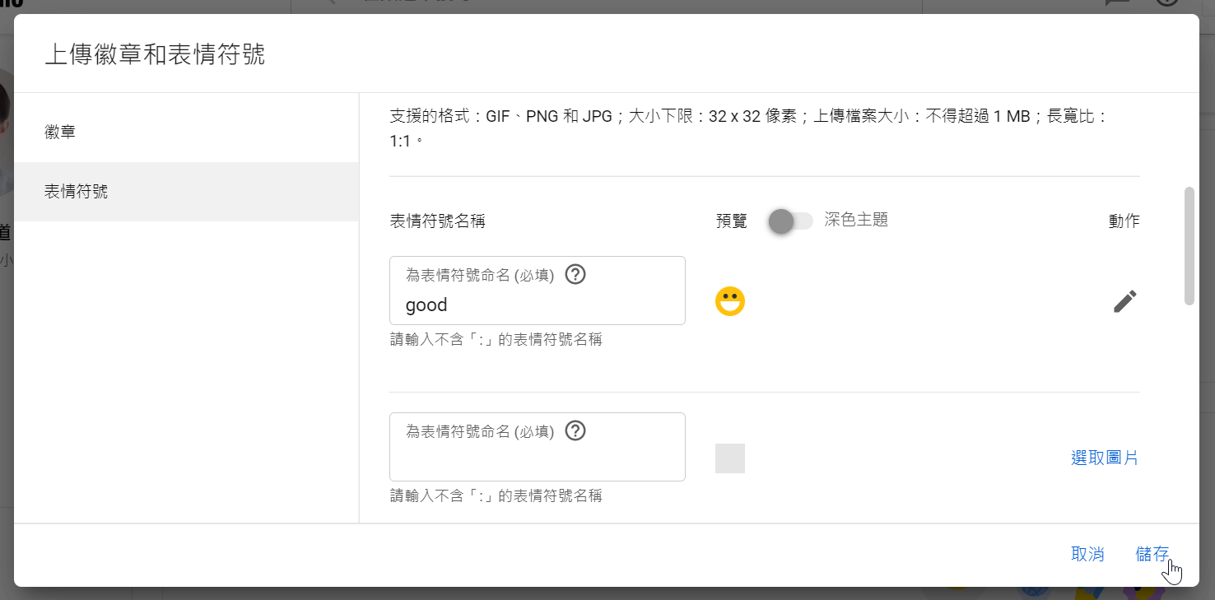This screenshot has width=1215, height=600.
Task: Click the dialog's vertical scrollbar thumb
Action: [x=1189, y=246]
